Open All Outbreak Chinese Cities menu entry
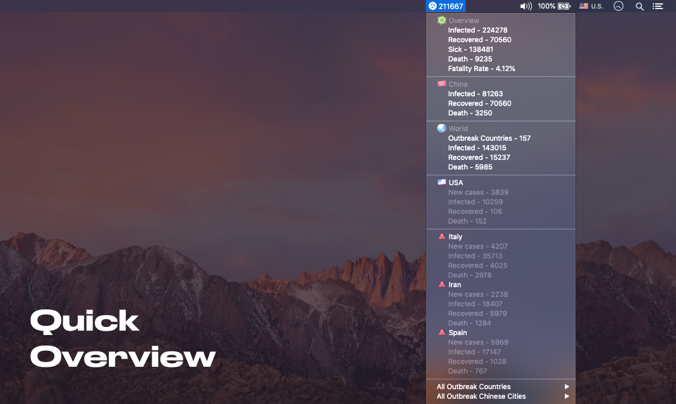Image resolution: width=676 pixels, height=404 pixels. click(x=501, y=396)
